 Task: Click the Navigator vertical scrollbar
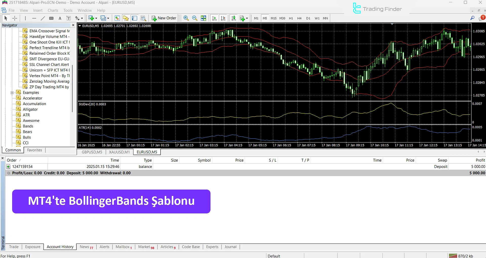pos(72,88)
